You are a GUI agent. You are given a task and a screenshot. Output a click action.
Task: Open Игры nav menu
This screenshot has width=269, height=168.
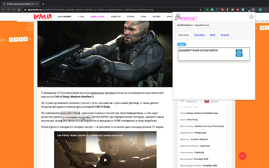click(143, 17)
